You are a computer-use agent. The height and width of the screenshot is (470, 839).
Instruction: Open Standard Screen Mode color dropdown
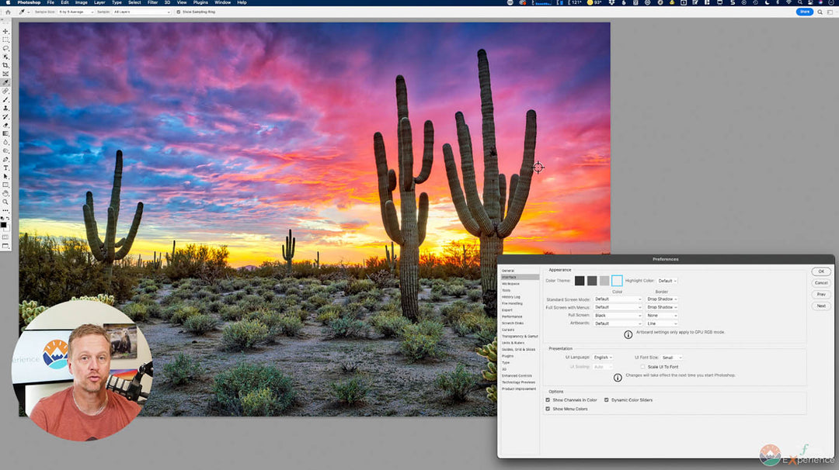coord(618,299)
